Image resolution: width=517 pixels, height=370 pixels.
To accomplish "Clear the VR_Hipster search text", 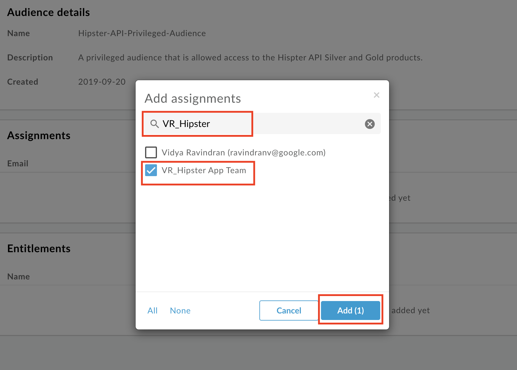I will 370,124.
